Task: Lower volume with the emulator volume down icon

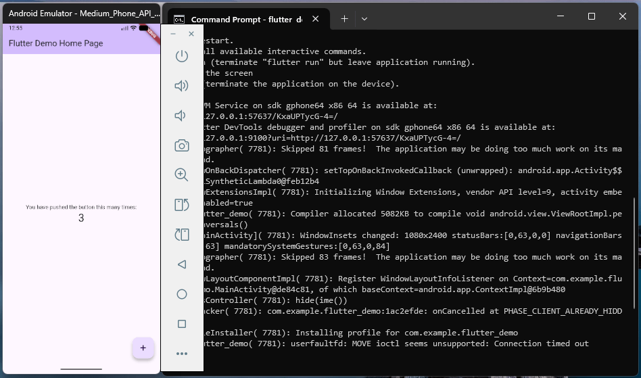Action: pyautogui.click(x=181, y=116)
